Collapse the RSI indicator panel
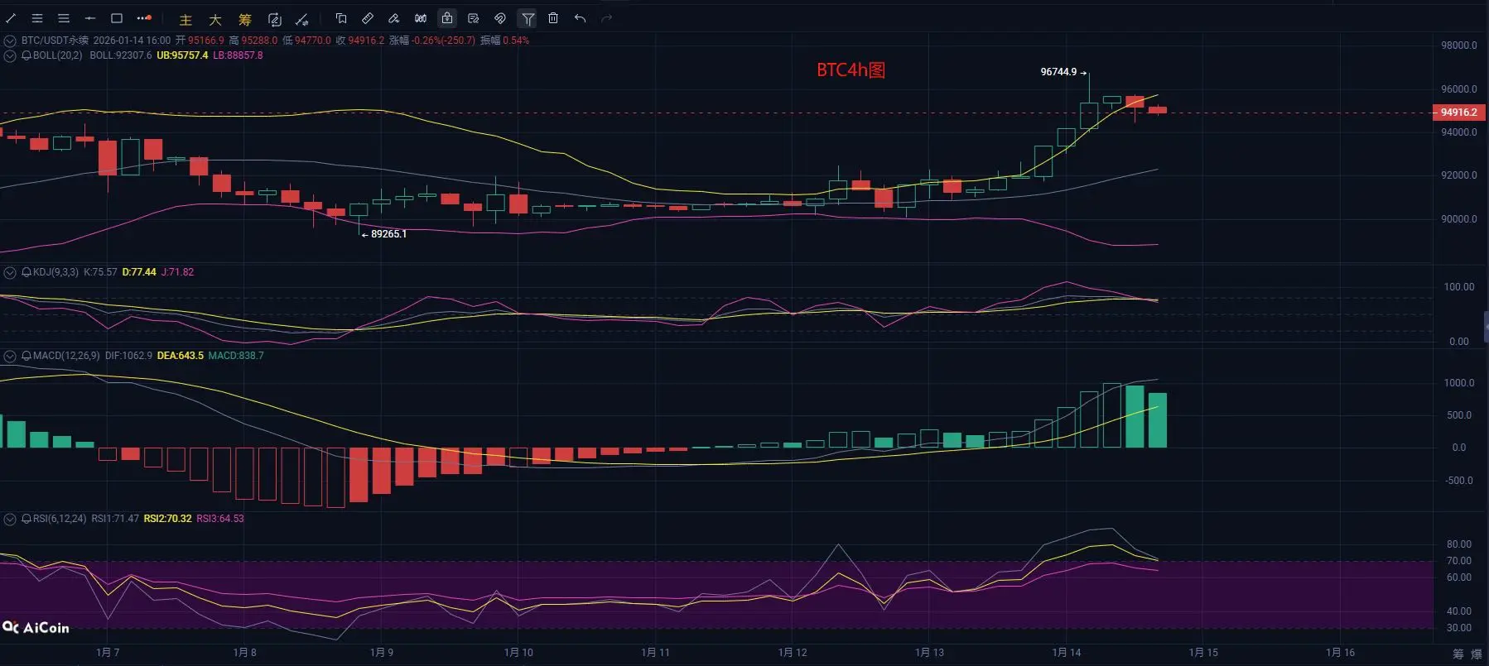This screenshot has height=666, width=1489. click(10, 519)
